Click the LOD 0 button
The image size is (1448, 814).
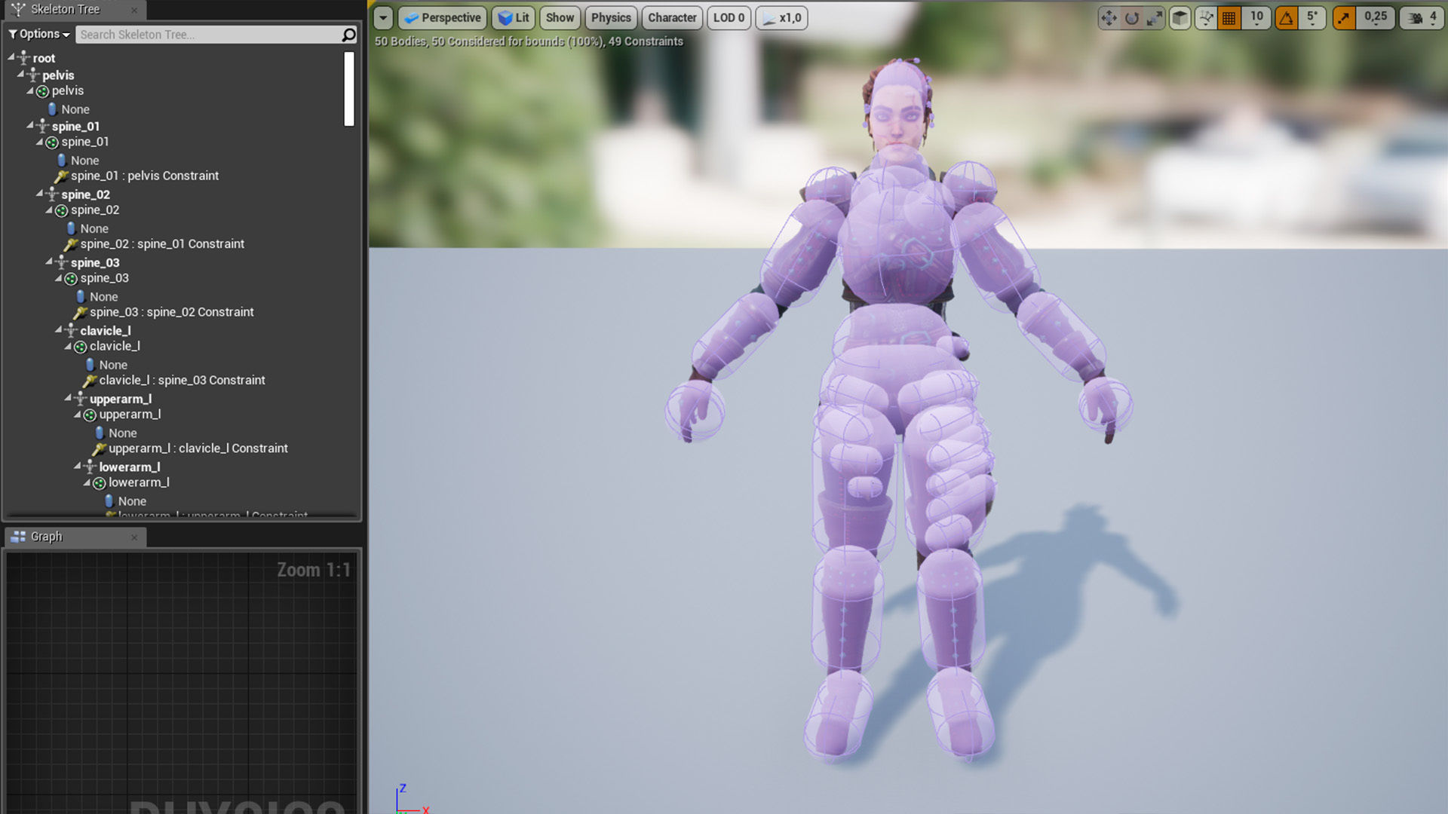click(729, 17)
